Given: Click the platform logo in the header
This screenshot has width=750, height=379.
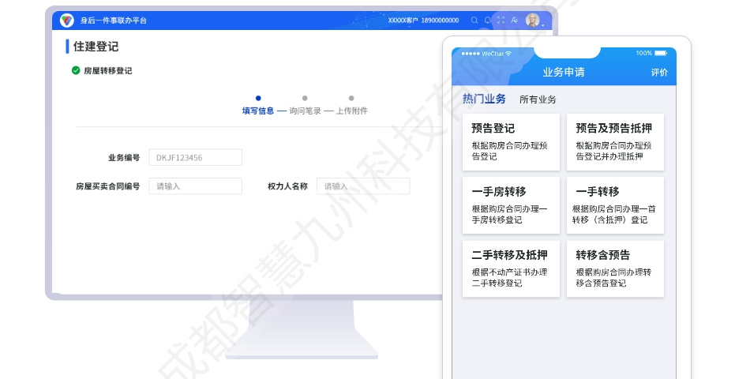Looking at the screenshot, I should pos(67,21).
